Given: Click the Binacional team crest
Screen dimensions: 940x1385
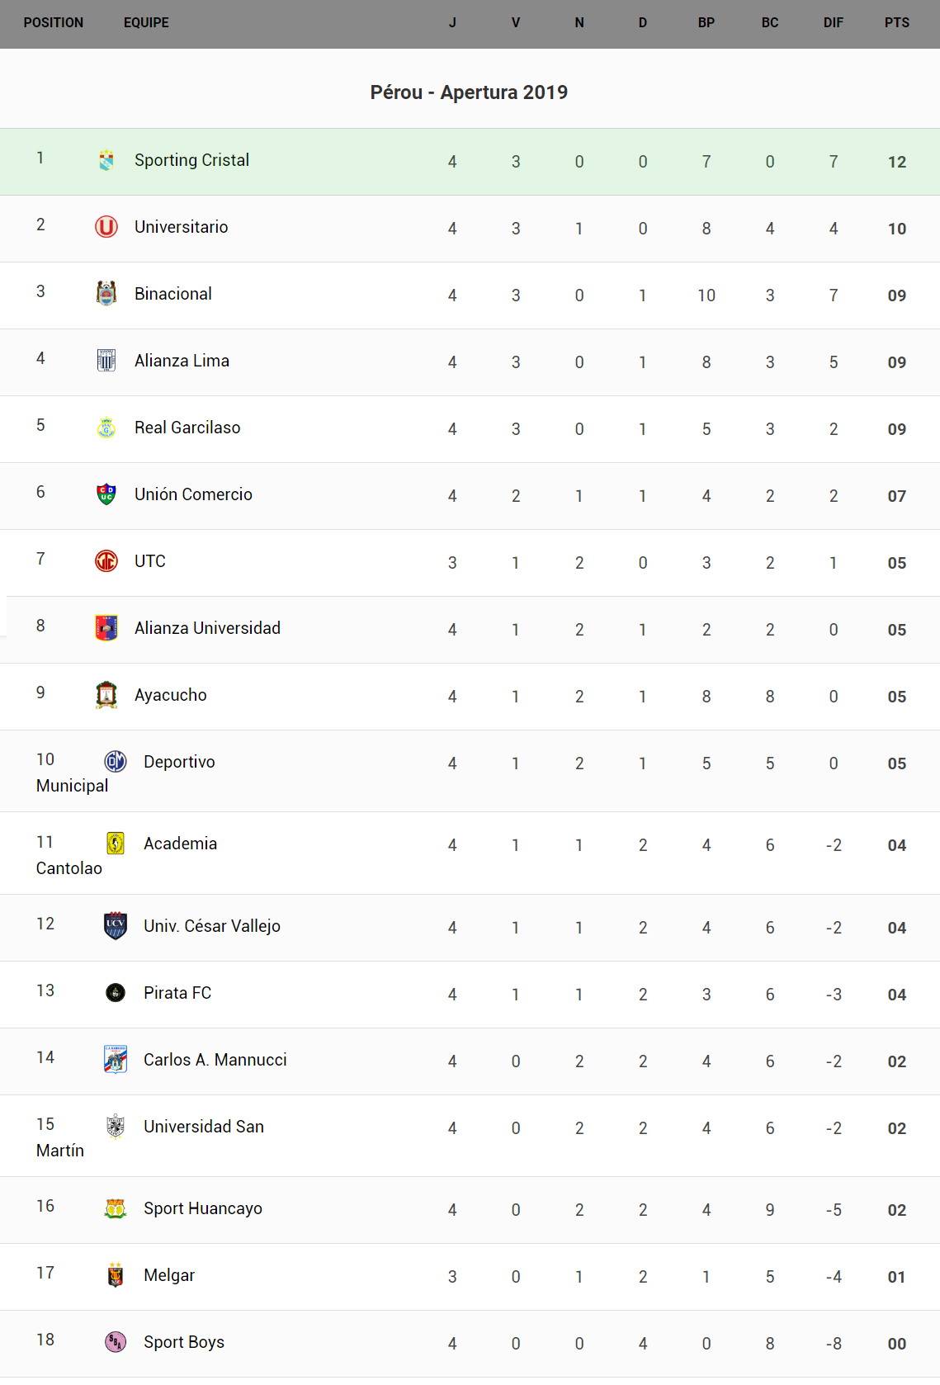Looking at the screenshot, I should click(x=106, y=294).
